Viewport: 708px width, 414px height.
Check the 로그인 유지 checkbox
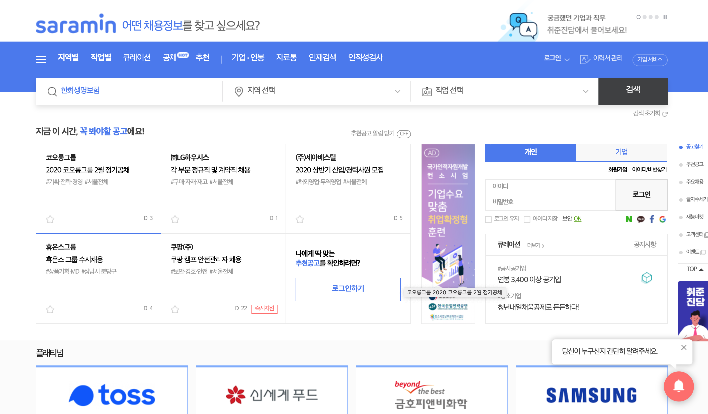[488, 219]
